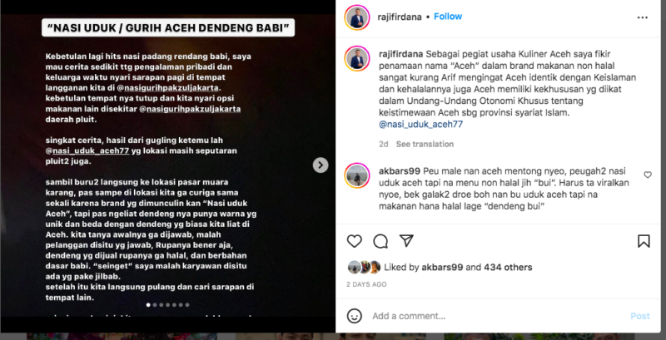Open comments via speech bubble icon

[380, 241]
